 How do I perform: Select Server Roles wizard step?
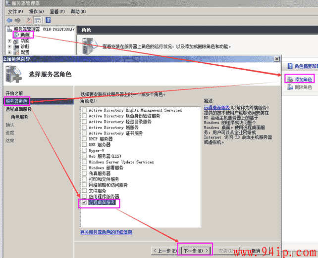coord(16,101)
